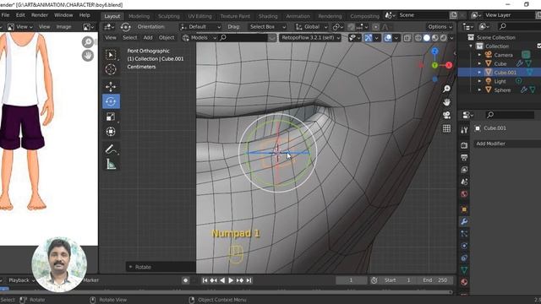Open the Render properties tab
This screenshot has width=541, height=304.
(x=464, y=145)
